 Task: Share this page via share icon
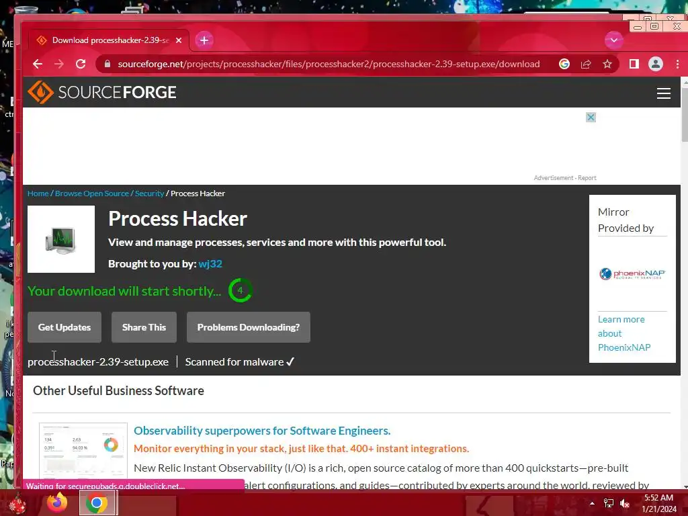tap(586, 64)
